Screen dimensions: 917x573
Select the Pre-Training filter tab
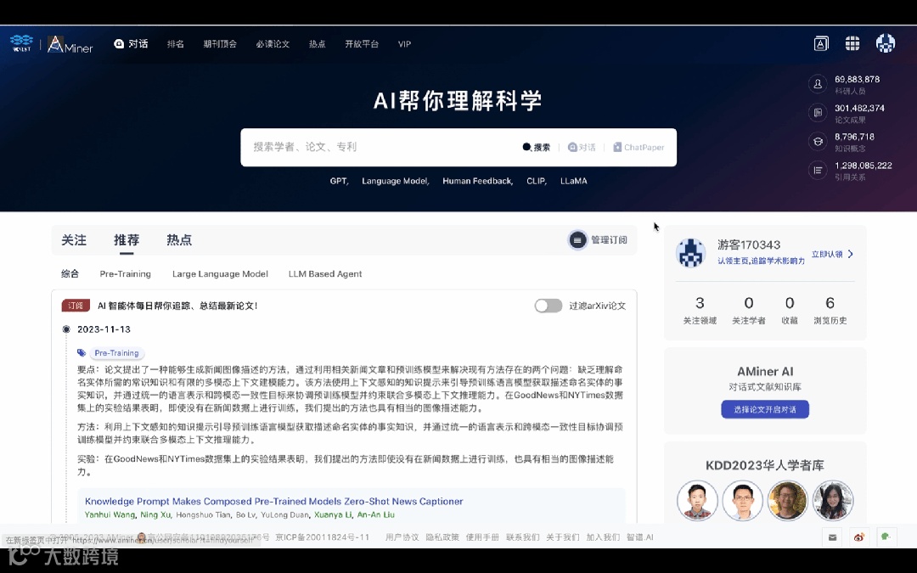click(x=125, y=273)
